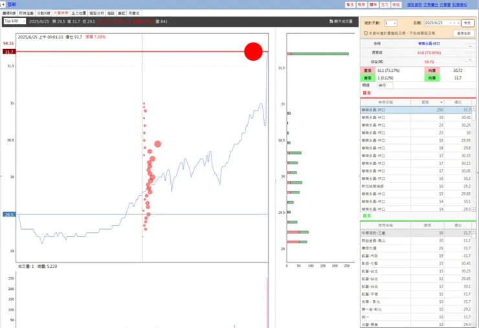This screenshot has width=479, height=328.
Task: Click the large red bubble at 31.7
Action: 253,52
